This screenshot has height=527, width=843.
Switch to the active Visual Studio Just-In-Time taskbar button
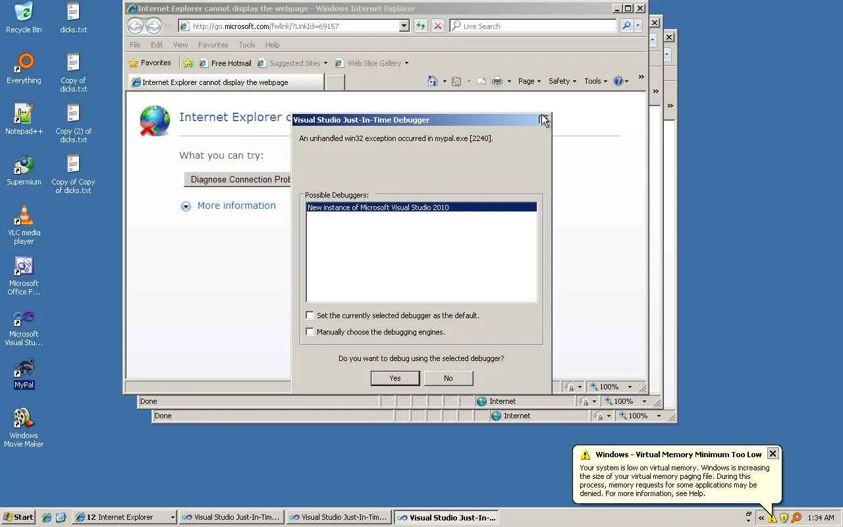pyautogui.click(x=446, y=517)
